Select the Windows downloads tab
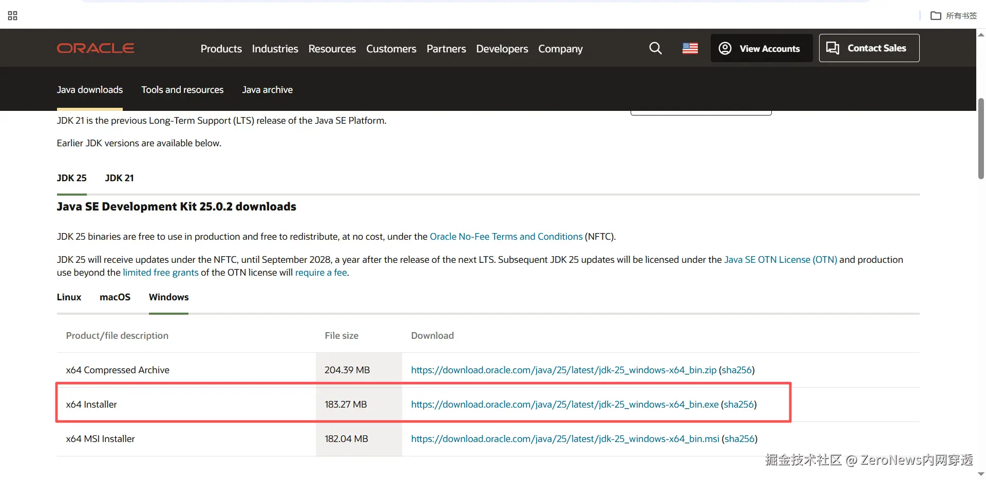Image resolution: width=986 pixels, height=480 pixels. [169, 297]
